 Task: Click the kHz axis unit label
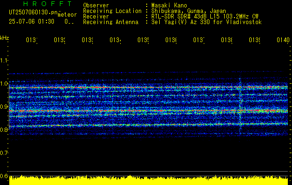[x=5, y=38]
